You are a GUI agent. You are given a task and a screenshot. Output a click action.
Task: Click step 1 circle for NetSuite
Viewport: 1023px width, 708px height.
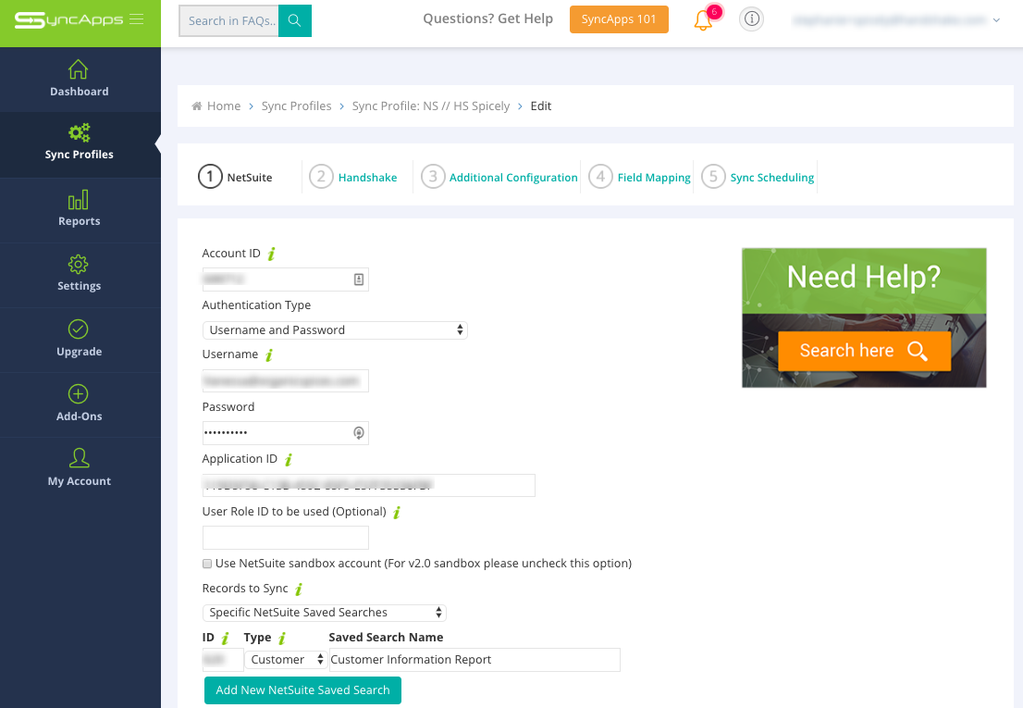pyautogui.click(x=210, y=176)
